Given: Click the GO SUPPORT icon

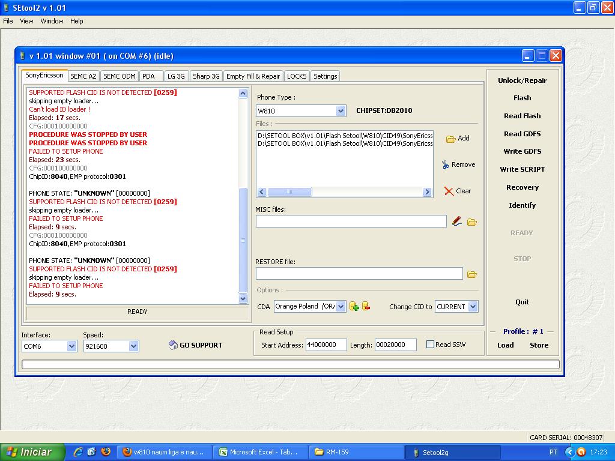Looking at the screenshot, I should tap(173, 345).
